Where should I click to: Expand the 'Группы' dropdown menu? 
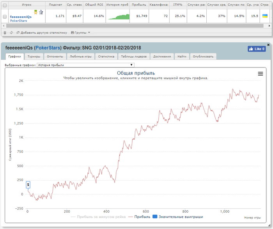(80, 32)
